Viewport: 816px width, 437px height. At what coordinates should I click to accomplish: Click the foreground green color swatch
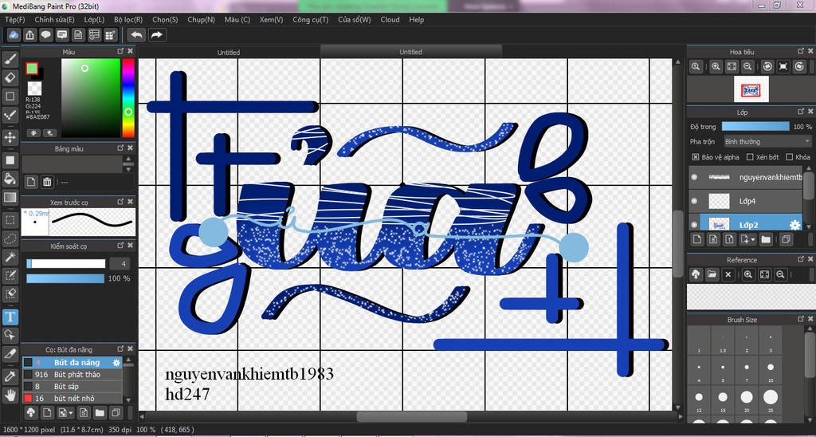pos(32,69)
